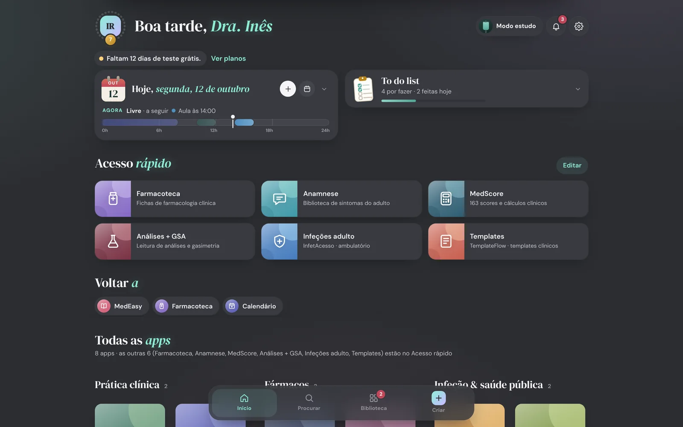The width and height of the screenshot is (683, 427).
Task: Click the MedEasy book icon
Action: 104,306
